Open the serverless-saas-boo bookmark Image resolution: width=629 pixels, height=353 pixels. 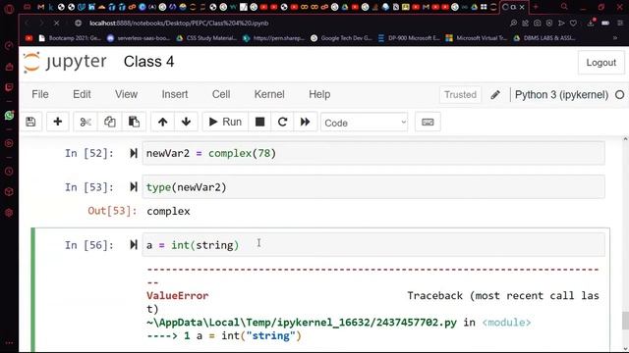139,38
